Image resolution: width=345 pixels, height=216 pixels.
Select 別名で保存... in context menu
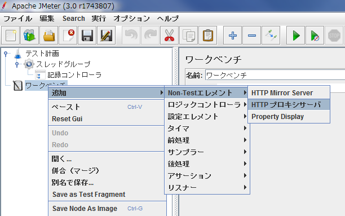pyautogui.click(x=107, y=183)
